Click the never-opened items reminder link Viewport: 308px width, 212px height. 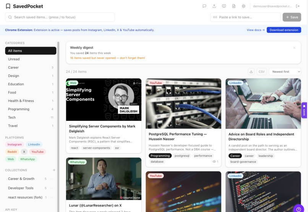(107, 58)
